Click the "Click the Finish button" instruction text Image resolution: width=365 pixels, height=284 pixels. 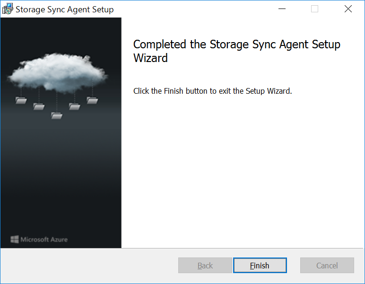click(212, 91)
